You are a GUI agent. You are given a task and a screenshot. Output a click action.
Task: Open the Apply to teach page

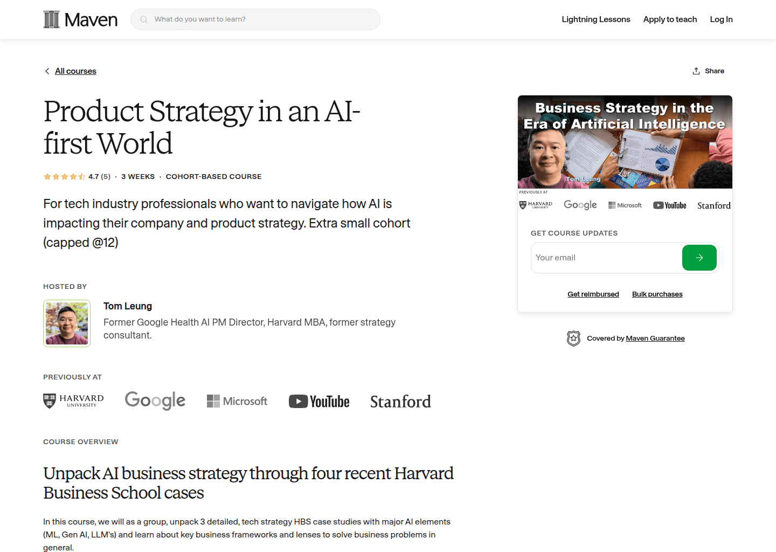click(670, 19)
